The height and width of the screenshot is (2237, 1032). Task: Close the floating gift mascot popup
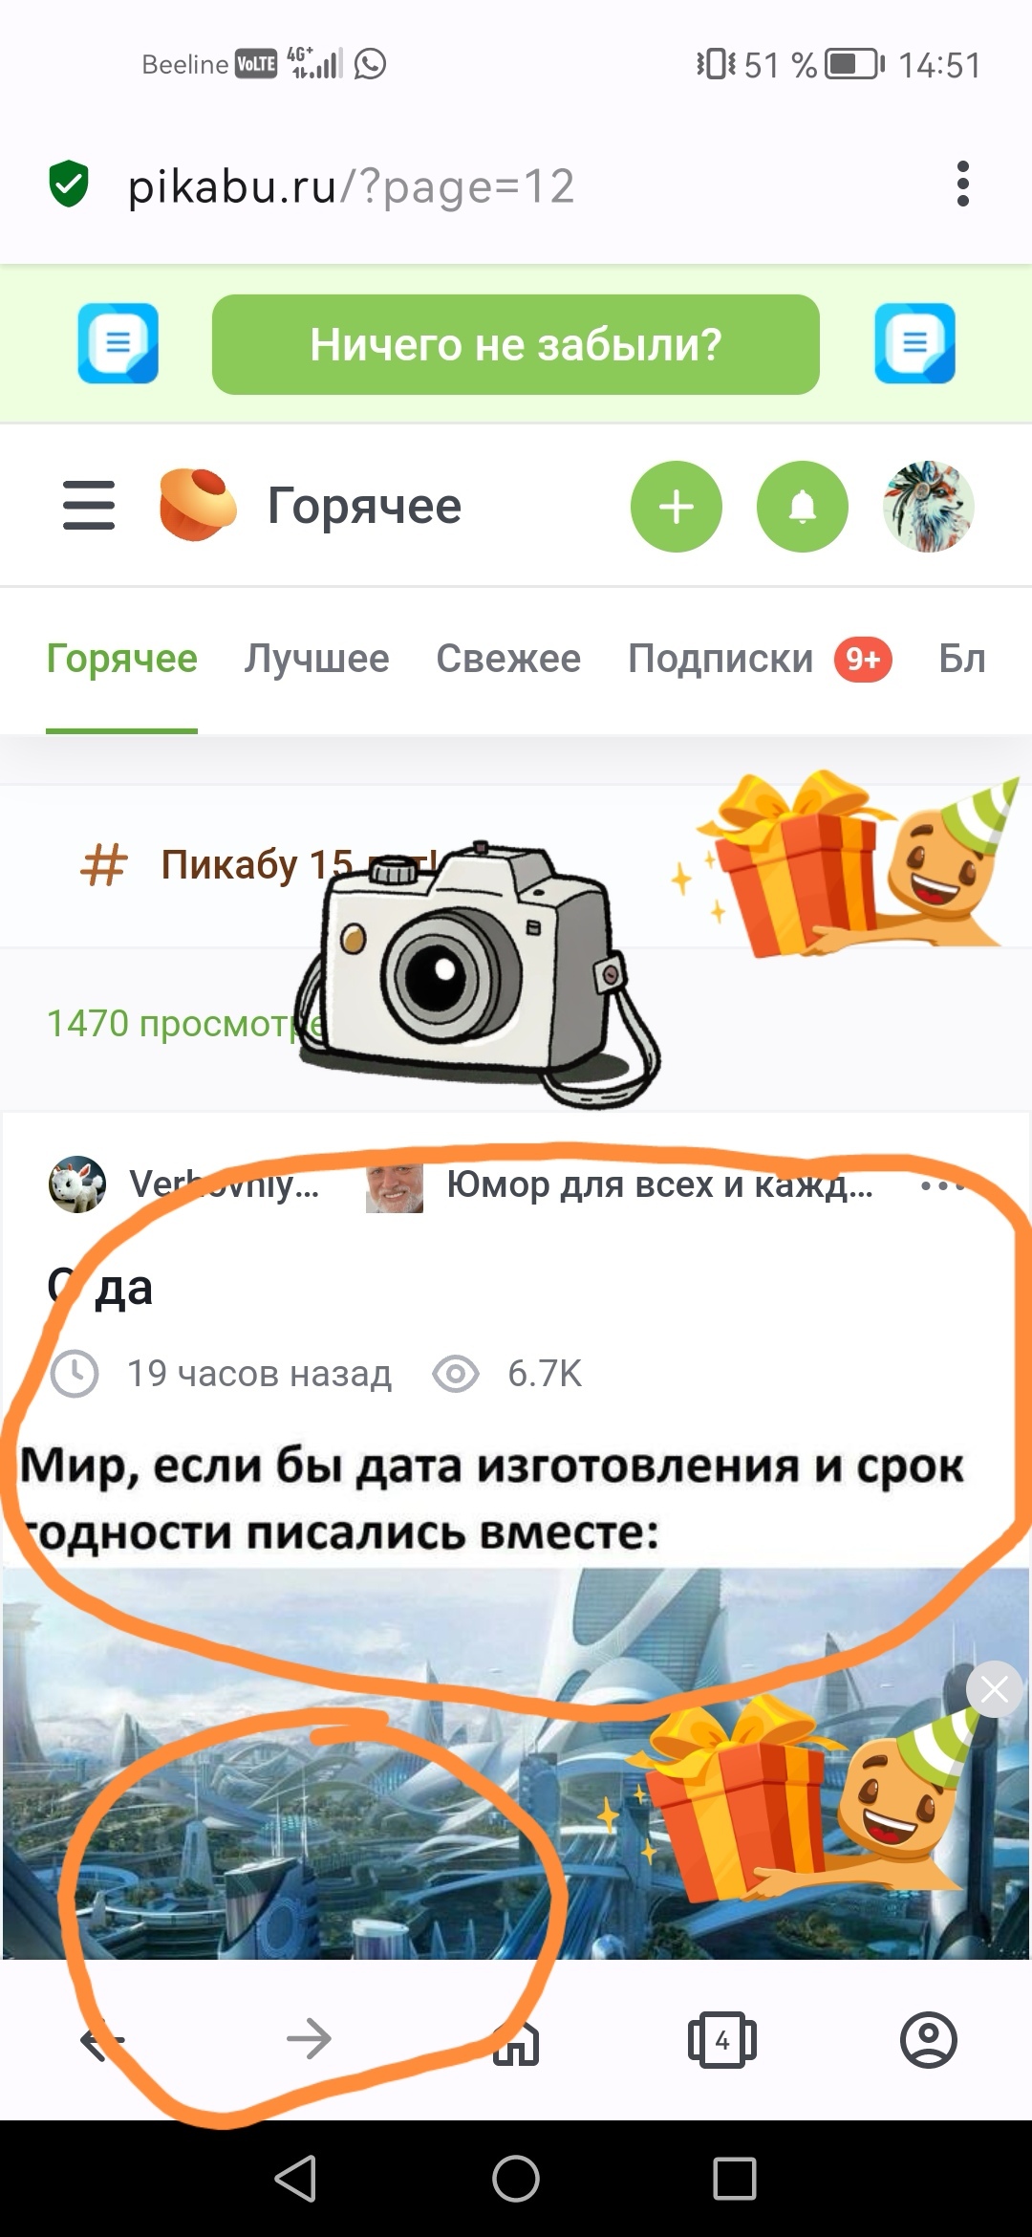click(994, 1690)
